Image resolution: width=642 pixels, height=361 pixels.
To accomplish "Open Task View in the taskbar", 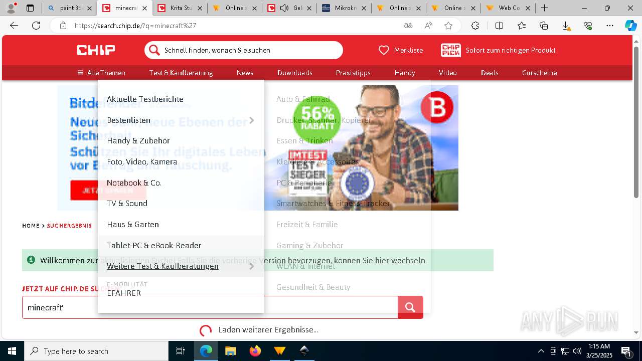I will point(181,351).
